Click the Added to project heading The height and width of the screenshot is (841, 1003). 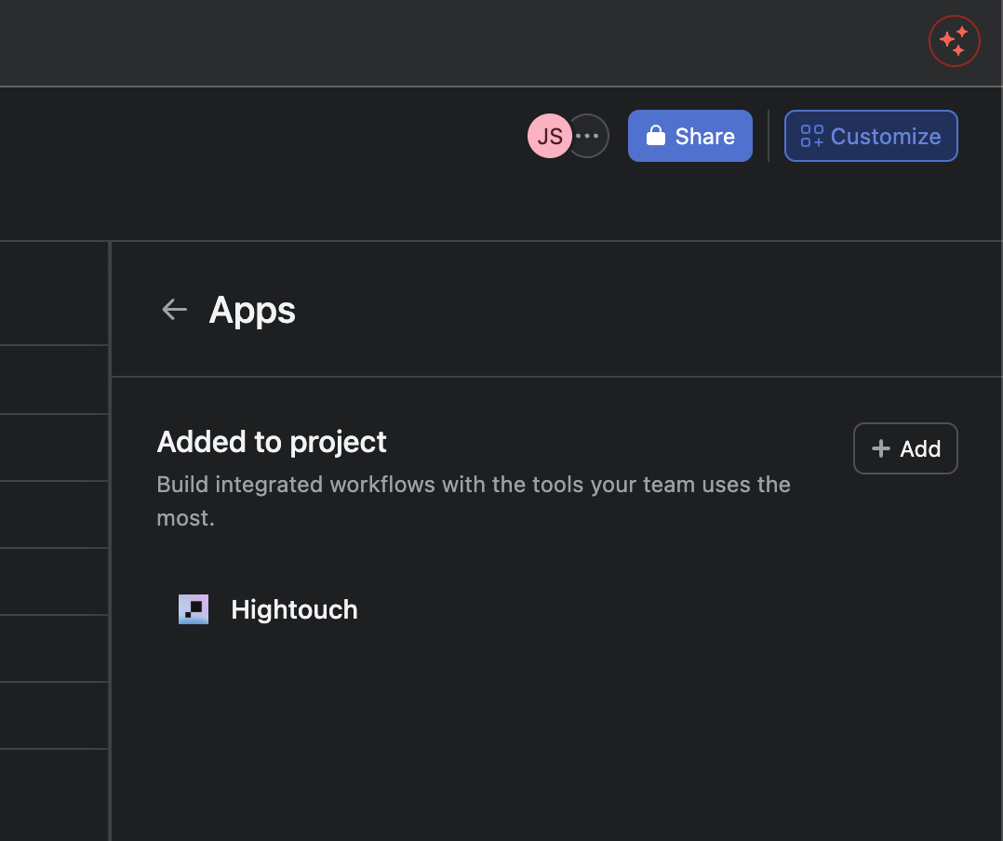(x=272, y=442)
